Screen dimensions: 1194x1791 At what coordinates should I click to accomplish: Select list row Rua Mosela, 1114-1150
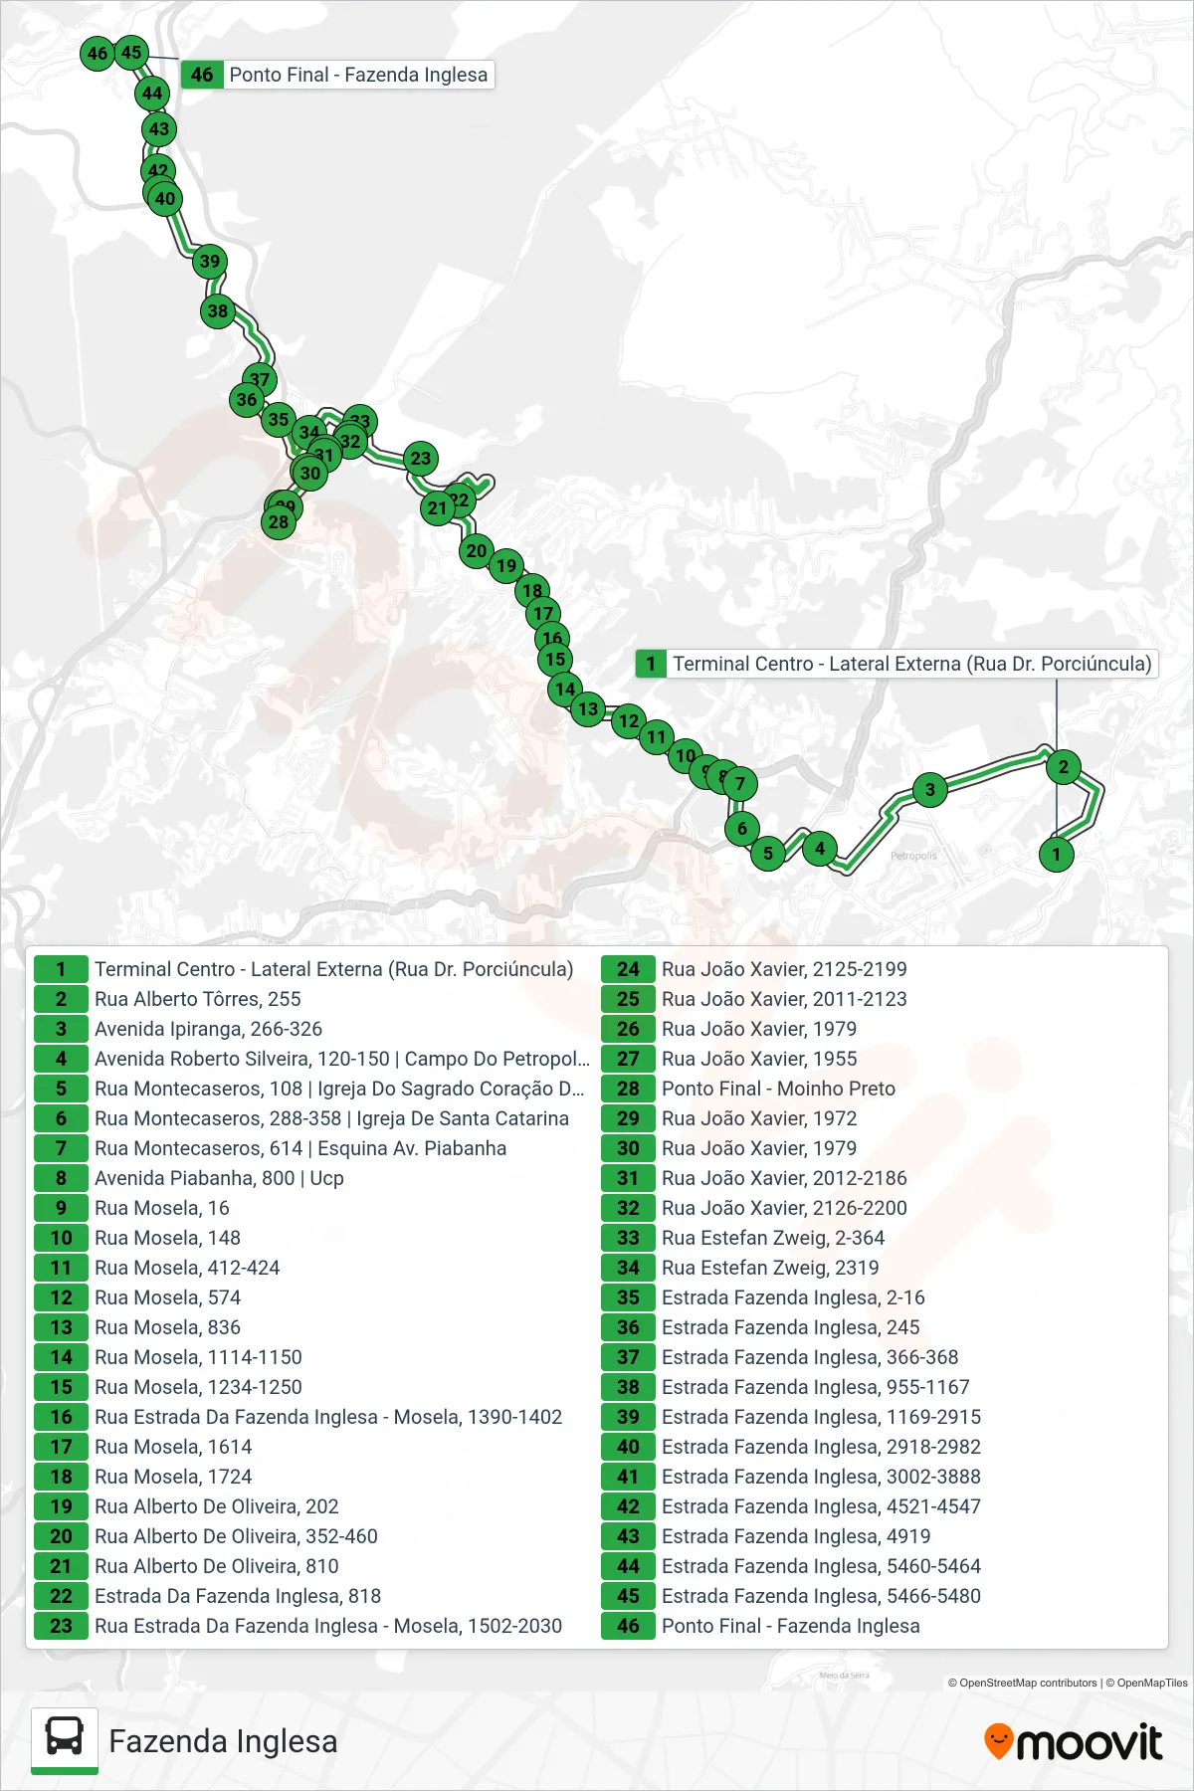(312, 1357)
